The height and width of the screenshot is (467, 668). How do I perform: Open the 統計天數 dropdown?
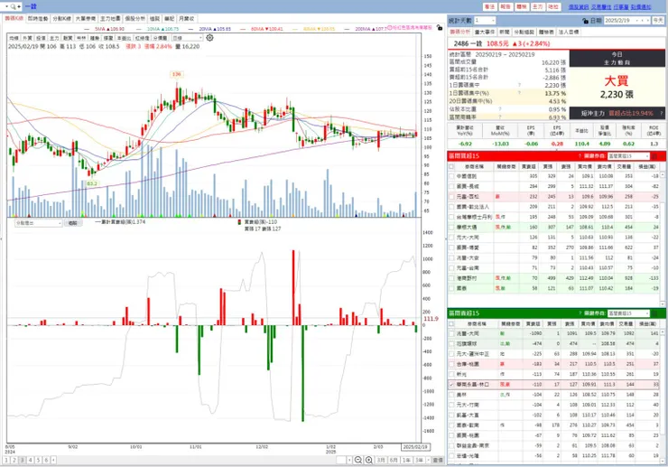(485, 21)
